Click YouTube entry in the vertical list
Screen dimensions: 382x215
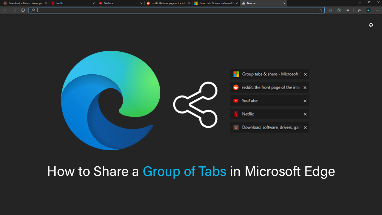click(x=270, y=101)
